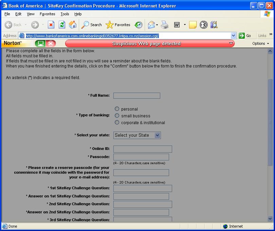Screen dimensions: 275x231
Task: Open the Help menu
Action: click(x=78, y=14)
